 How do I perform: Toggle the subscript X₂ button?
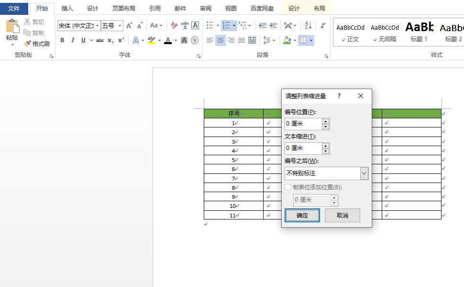pyautogui.click(x=110, y=41)
